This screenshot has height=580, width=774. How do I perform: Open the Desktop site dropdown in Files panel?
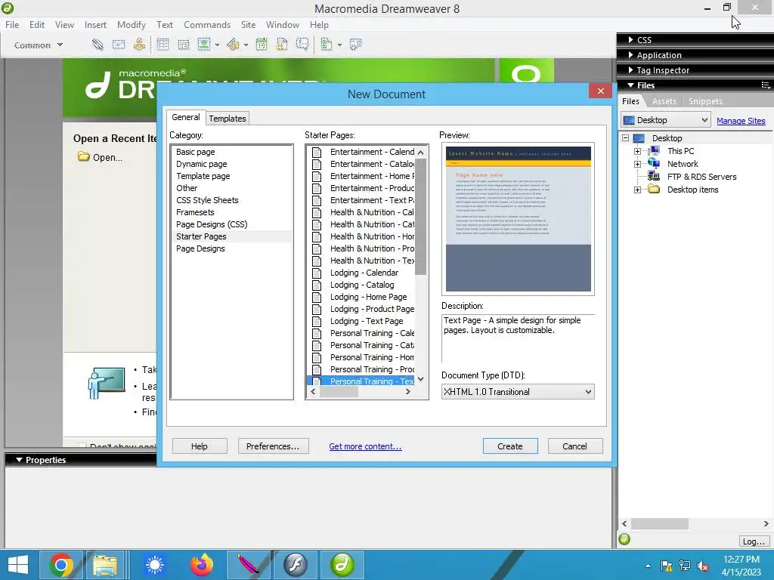665,120
